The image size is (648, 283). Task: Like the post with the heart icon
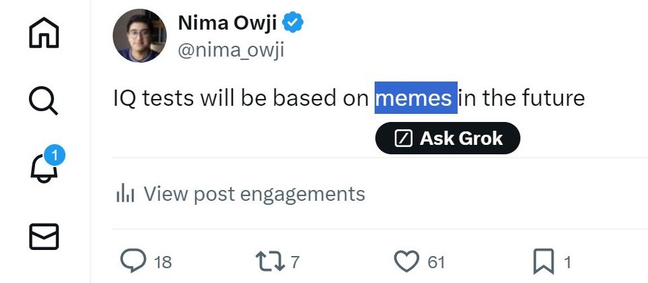coord(406,261)
